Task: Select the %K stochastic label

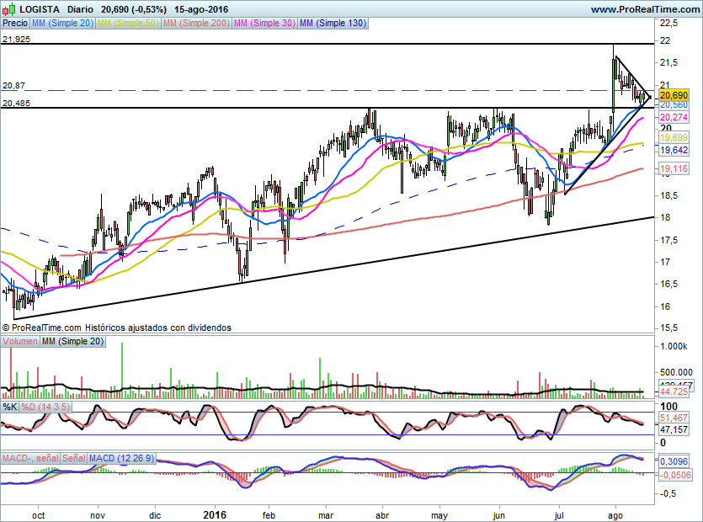Action: pyautogui.click(x=10, y=407)
